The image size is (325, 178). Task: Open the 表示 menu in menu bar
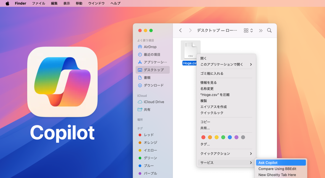67,3
